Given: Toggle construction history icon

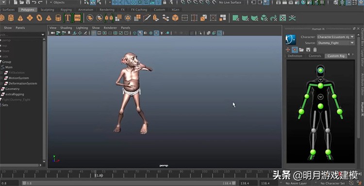Looking at the screenshot, I should point(266,2).
